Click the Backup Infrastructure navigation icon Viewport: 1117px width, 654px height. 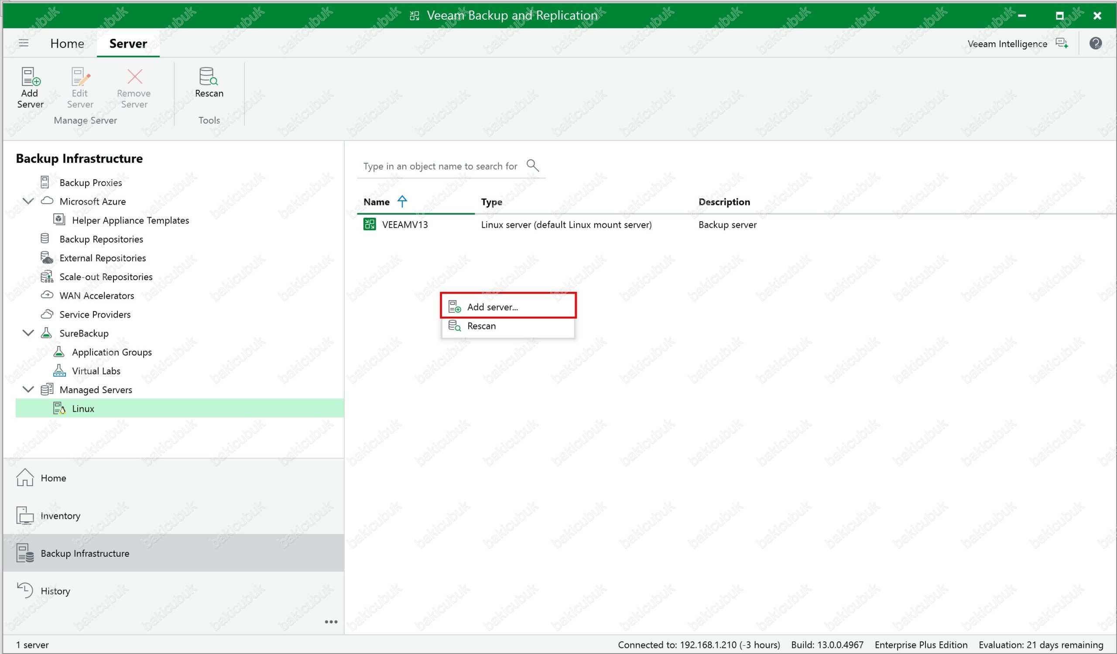[25, 552]
